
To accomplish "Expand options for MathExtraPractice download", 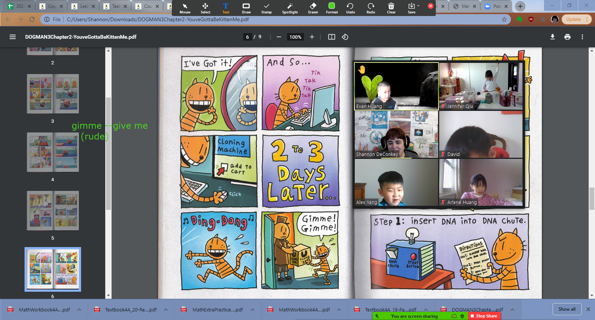I will (253, 310).
